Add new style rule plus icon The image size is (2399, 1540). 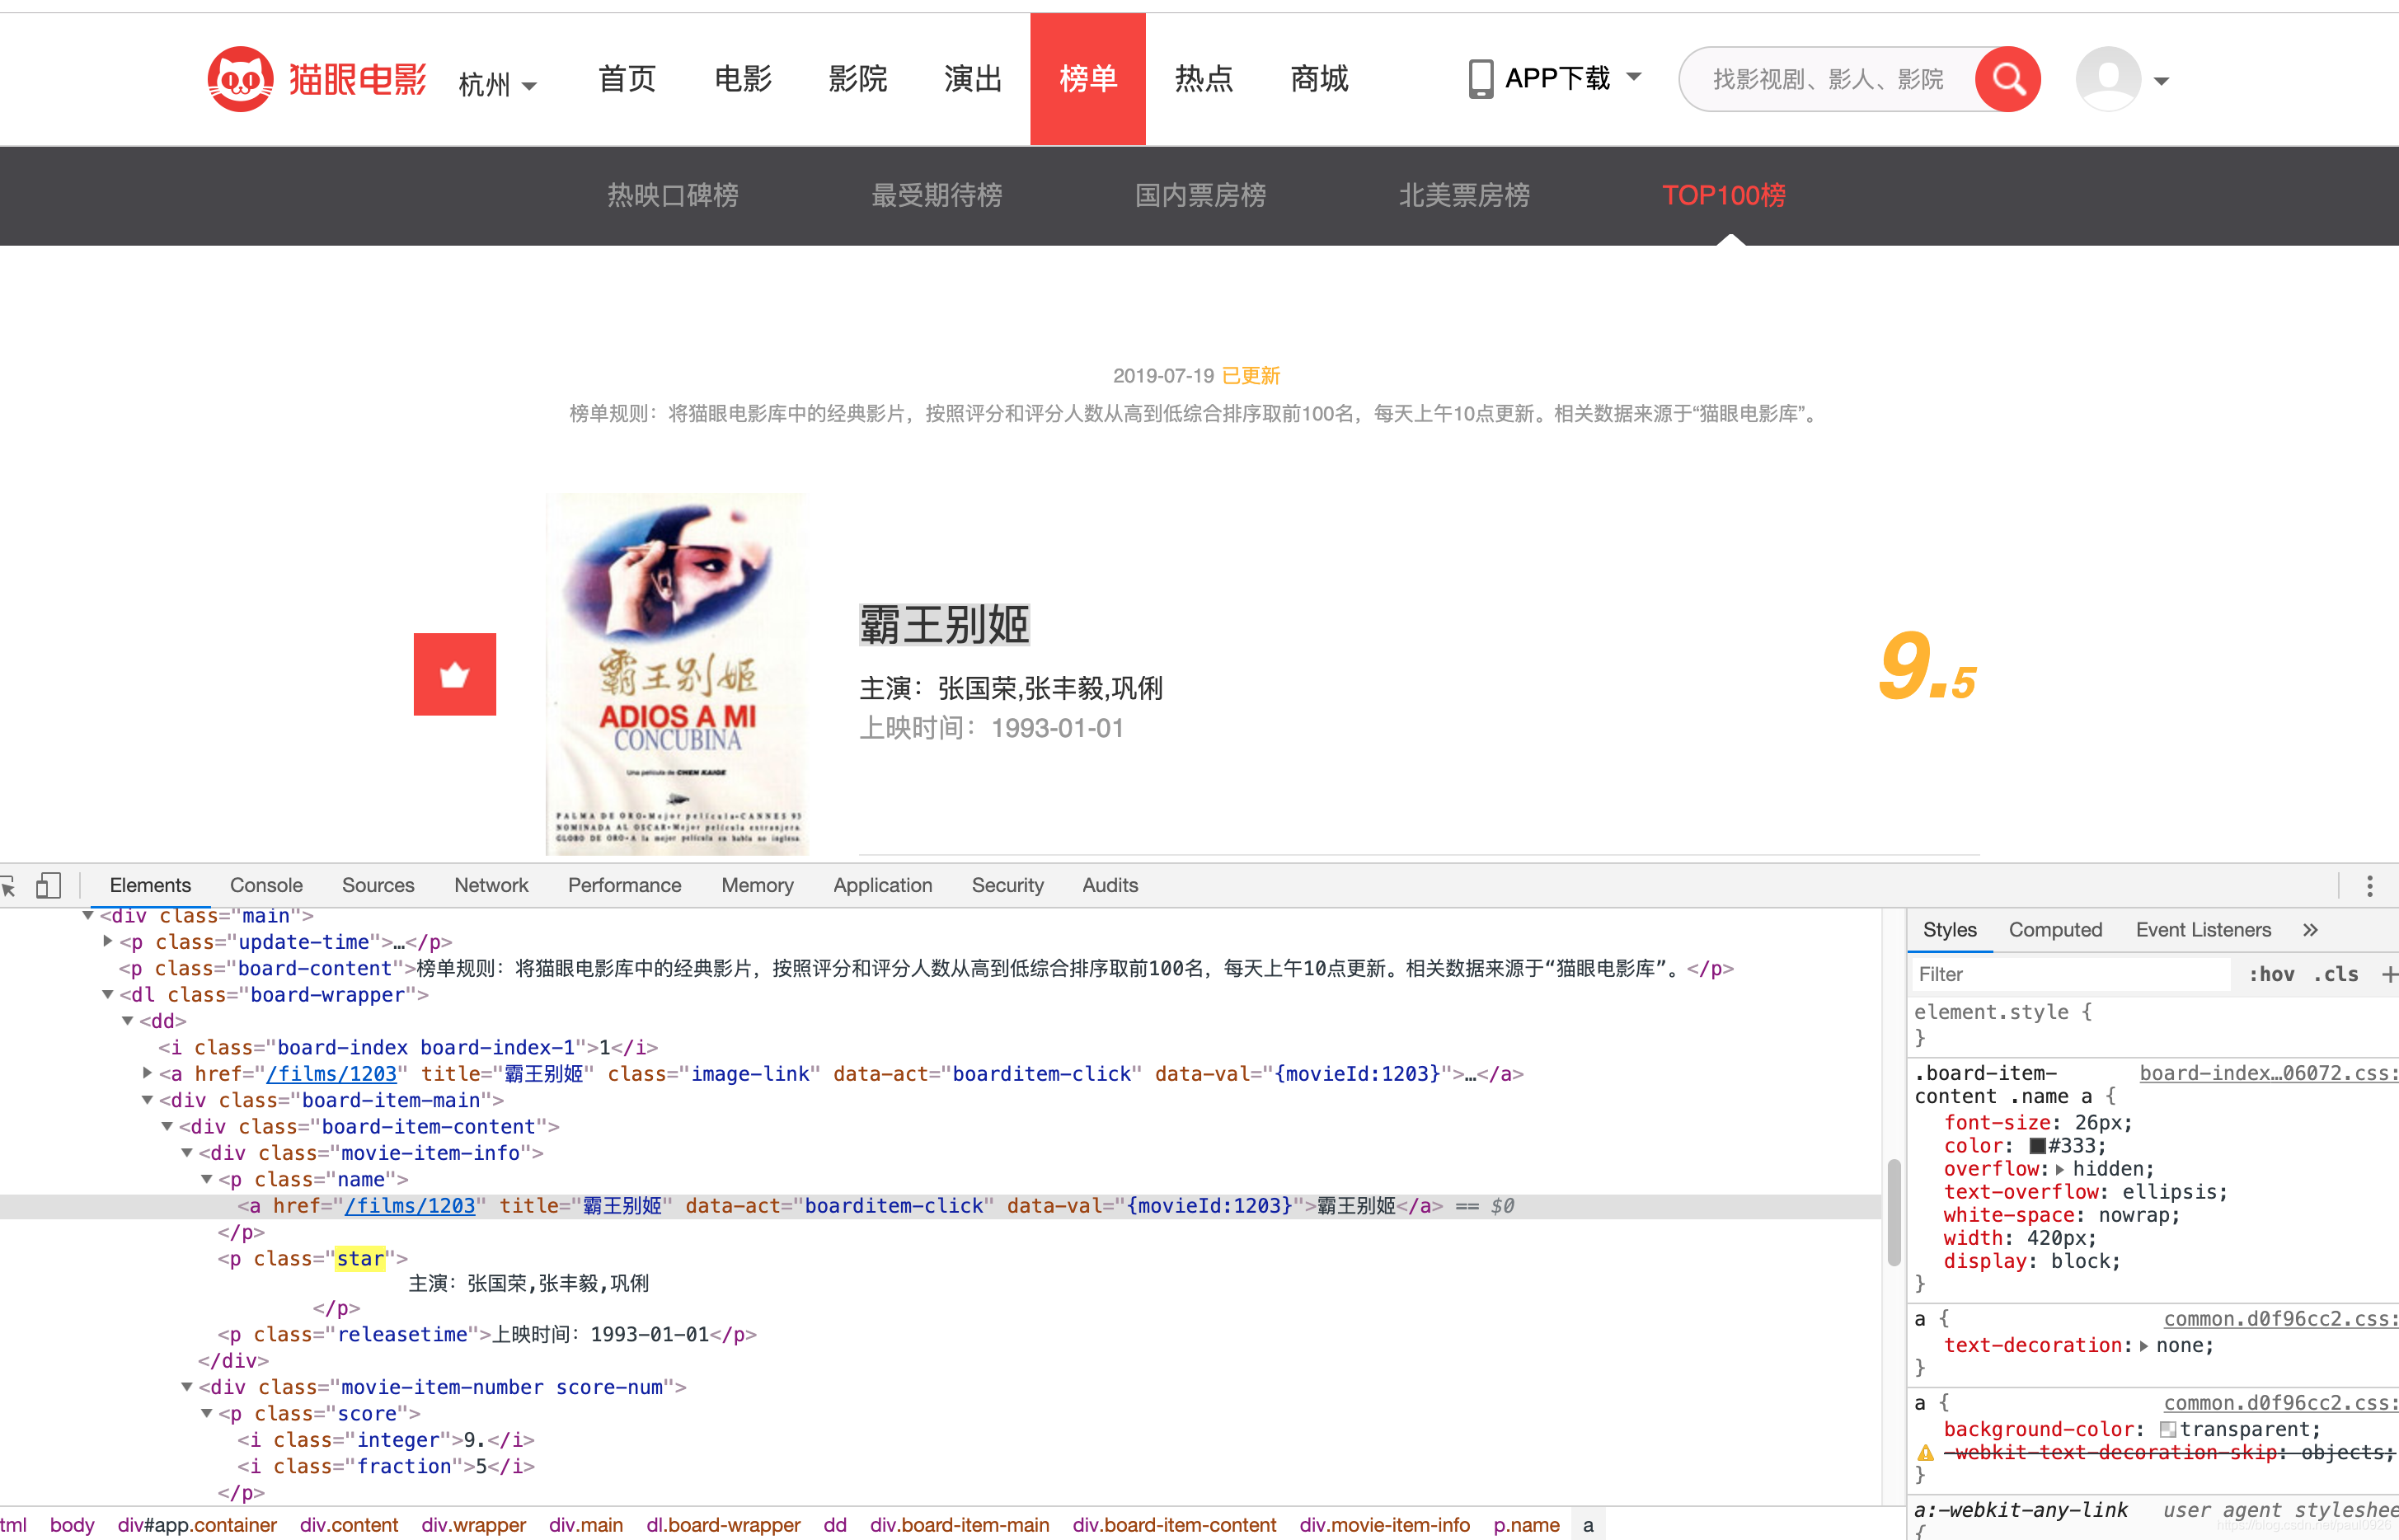(x=2388, y=974)
